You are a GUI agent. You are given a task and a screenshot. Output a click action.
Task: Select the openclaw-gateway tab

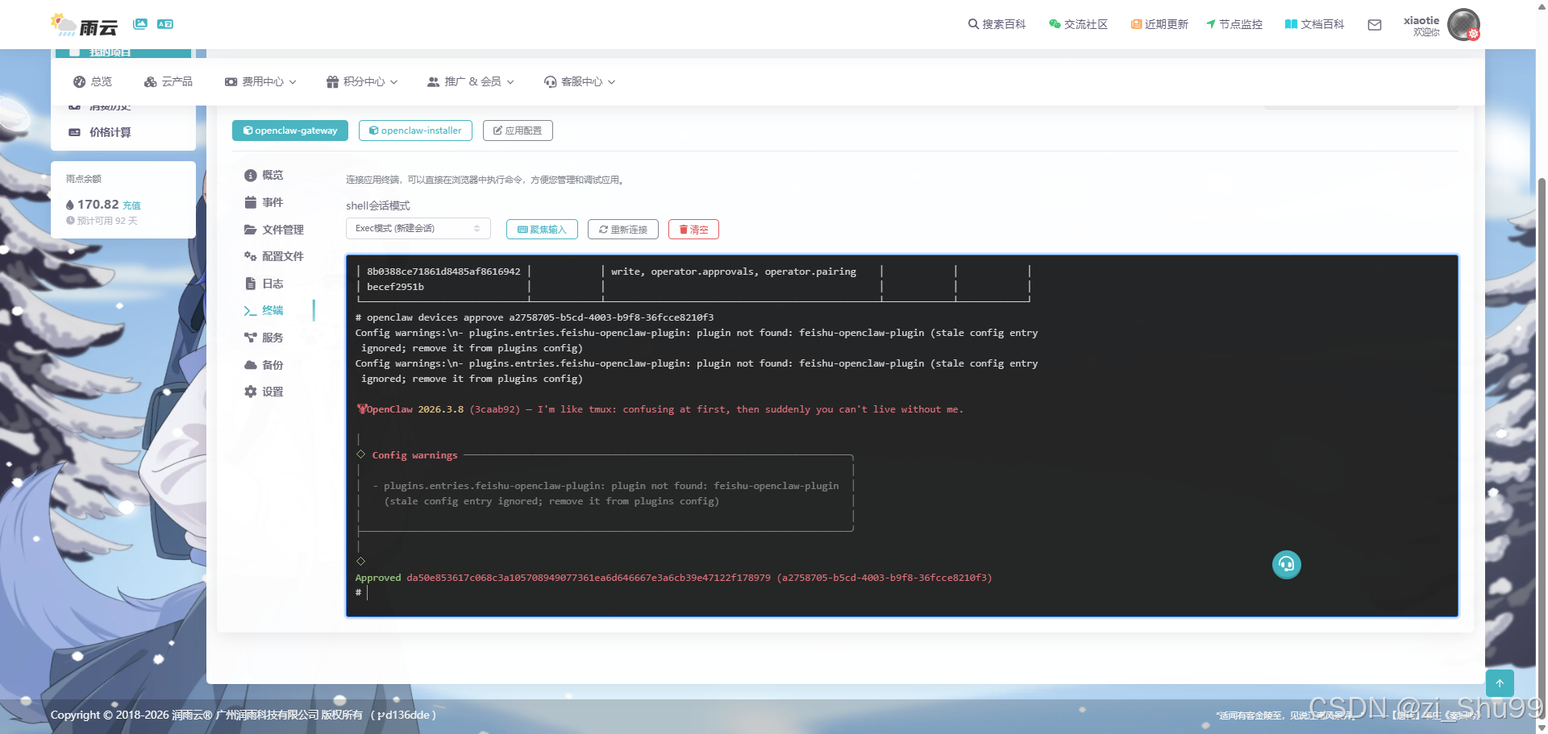coord(290,131)
